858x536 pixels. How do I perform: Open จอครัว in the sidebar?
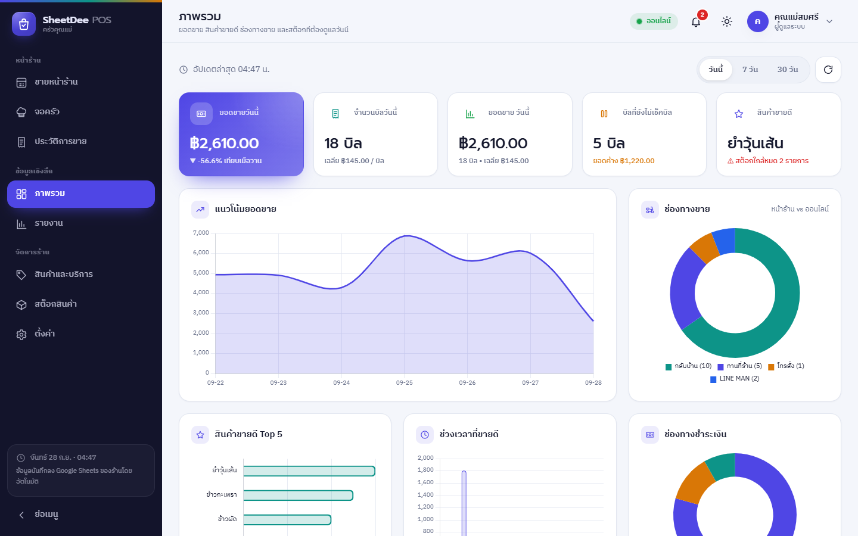point(81,112)
